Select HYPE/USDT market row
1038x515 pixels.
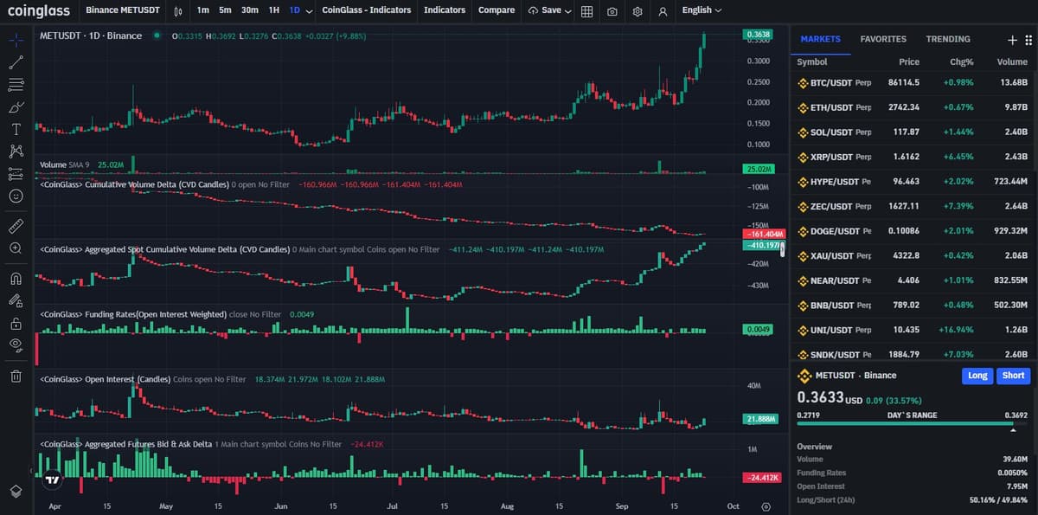pos(913,182)
